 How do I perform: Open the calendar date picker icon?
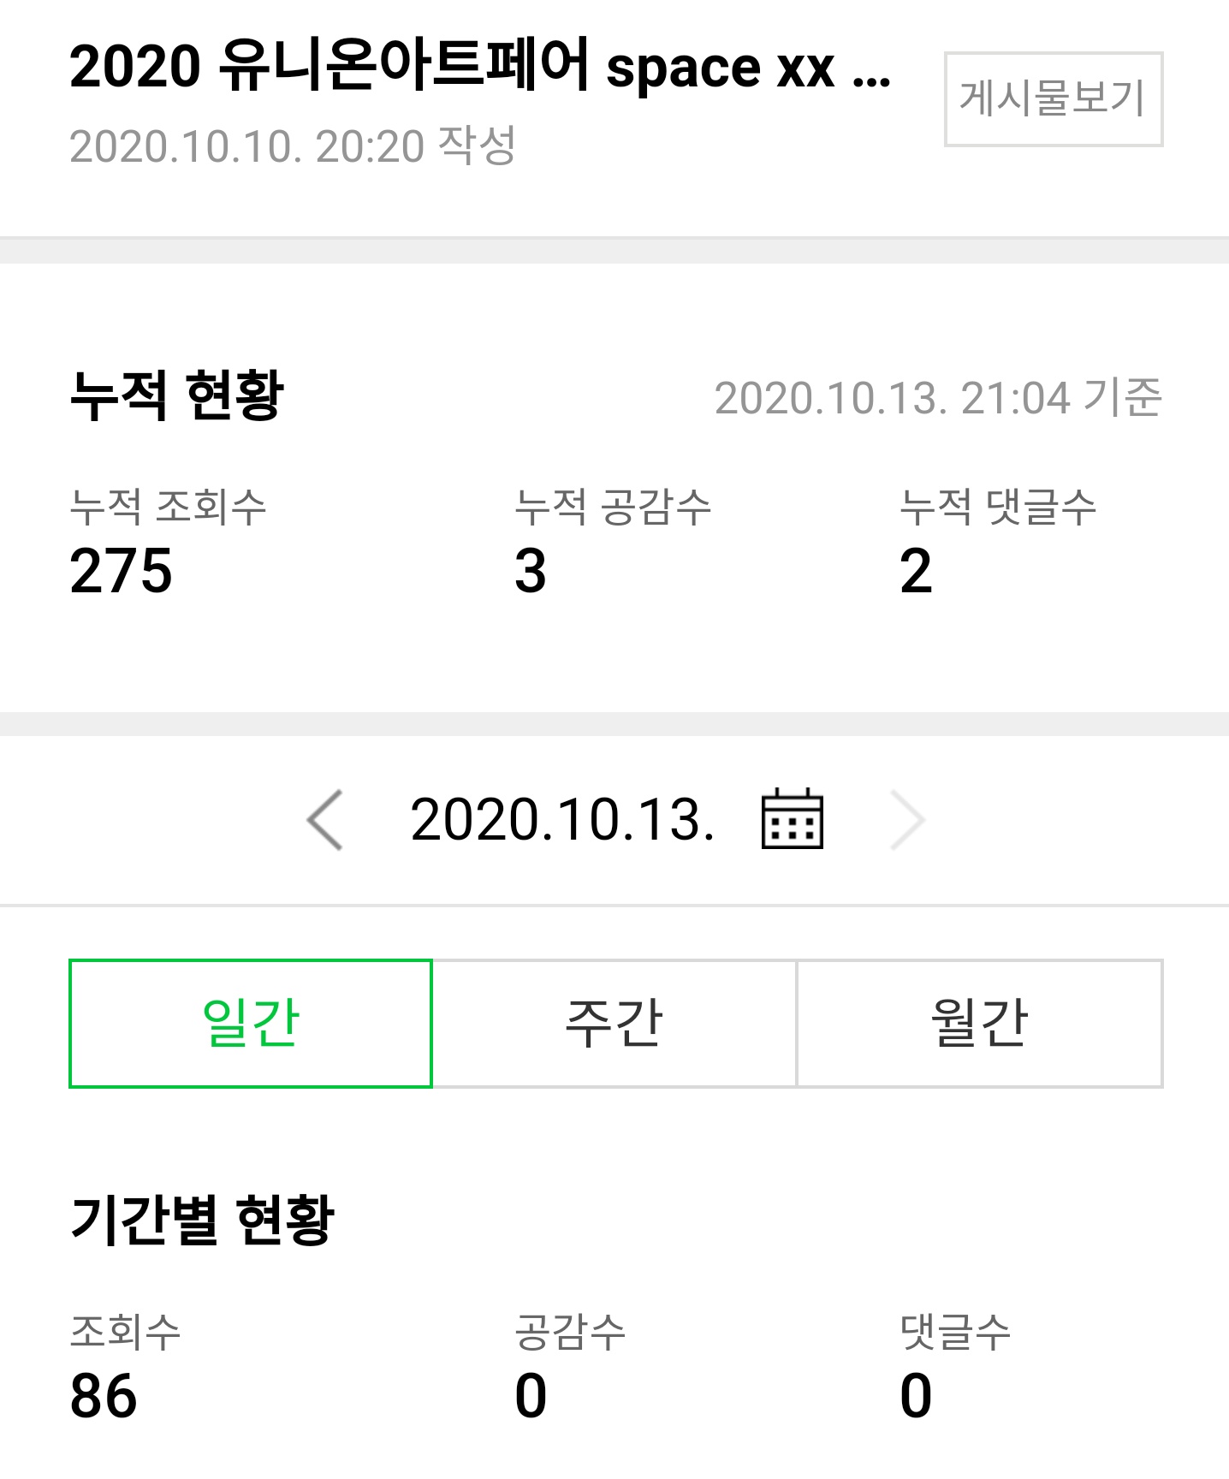click(x=792, y=819)
